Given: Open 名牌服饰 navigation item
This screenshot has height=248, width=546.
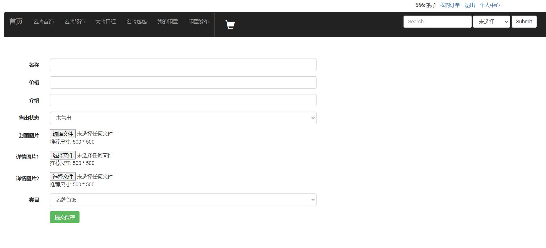Looking at the screenshot, I should coord(75,22).
